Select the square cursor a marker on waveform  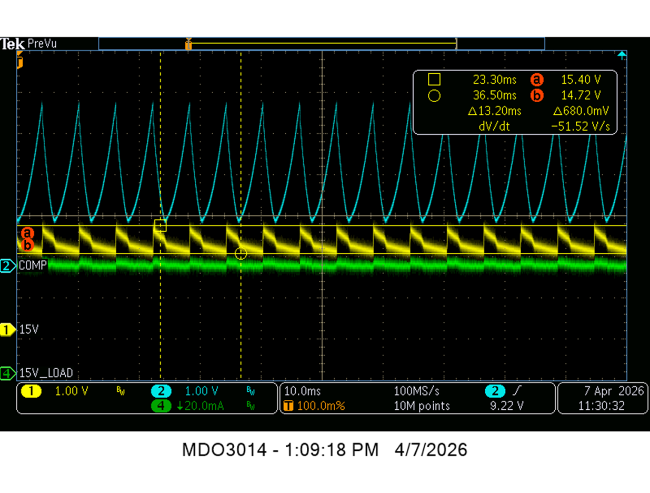tap(160, 226)
